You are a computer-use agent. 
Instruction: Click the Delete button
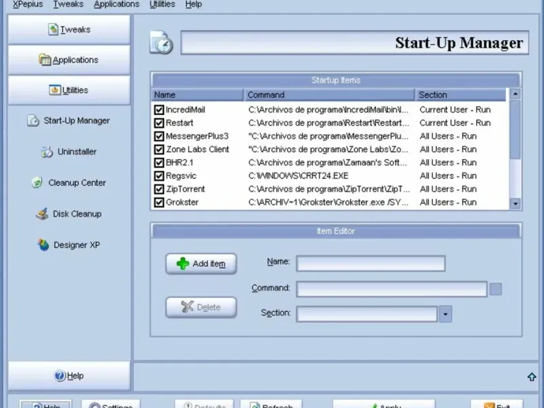pyautogui.click(x=201, y=307)
